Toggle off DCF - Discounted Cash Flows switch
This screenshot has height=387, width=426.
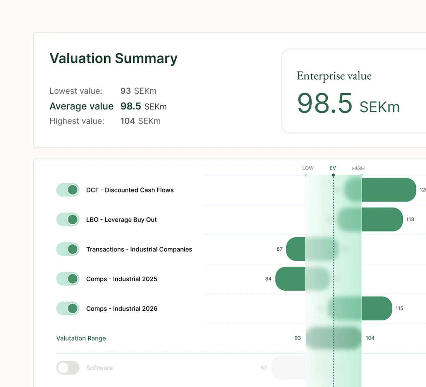68,190
